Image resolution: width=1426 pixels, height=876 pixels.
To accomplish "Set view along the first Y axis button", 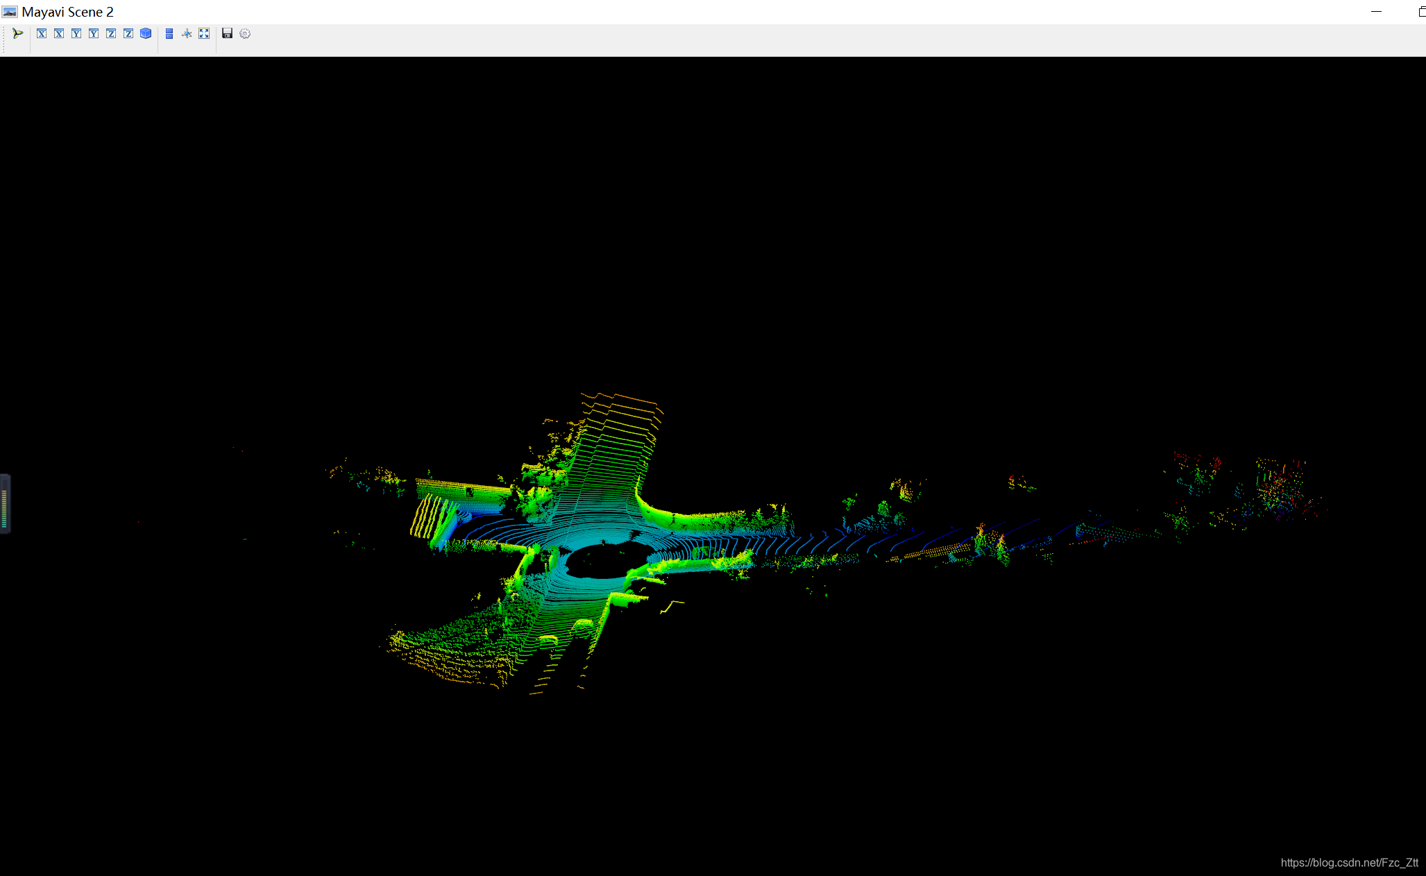I will coord(76,33).
